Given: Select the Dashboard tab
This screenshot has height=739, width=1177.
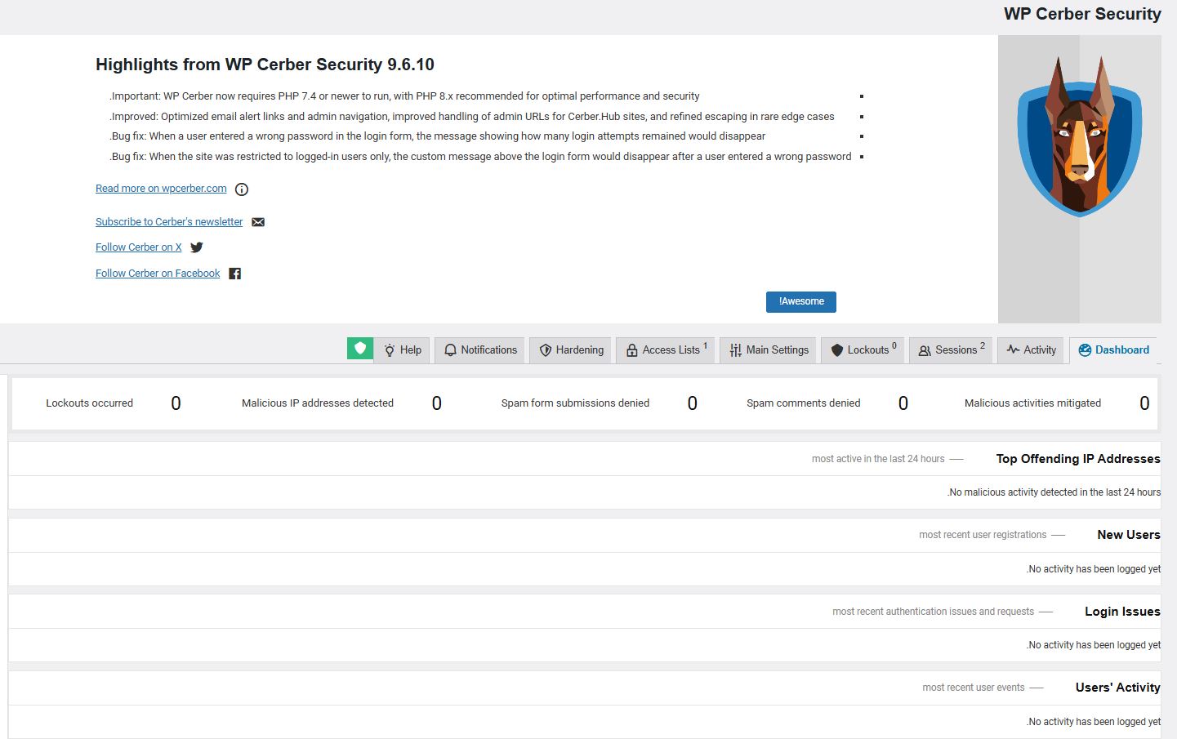Looking at the screenshot, I should (x=1113, y=349).
